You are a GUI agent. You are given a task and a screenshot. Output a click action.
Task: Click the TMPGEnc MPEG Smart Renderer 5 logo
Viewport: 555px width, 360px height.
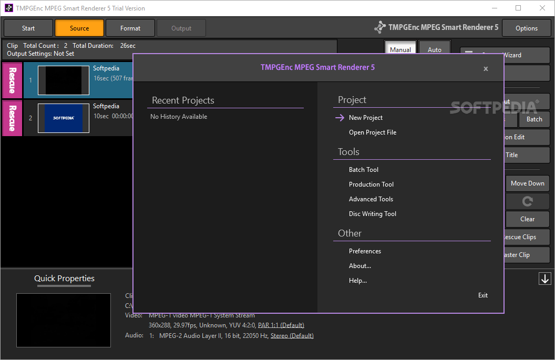[x=436, y=27]
